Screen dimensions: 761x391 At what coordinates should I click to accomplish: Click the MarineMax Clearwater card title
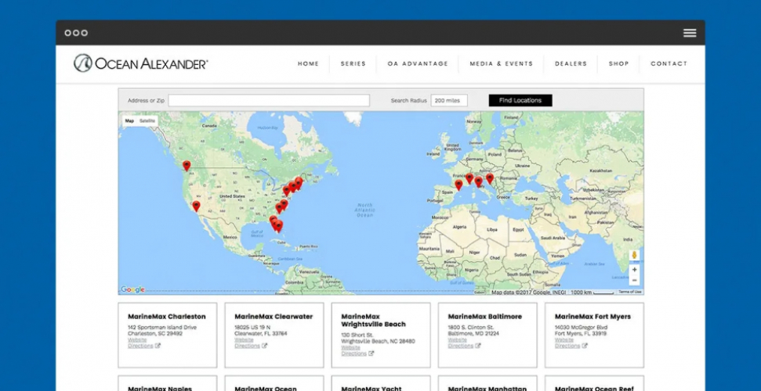(x=274, y=317)
